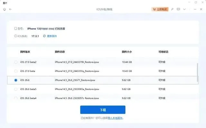Screen dimensions: 206x128
Task: Click the 固件名称 column header
Action: 60,52
